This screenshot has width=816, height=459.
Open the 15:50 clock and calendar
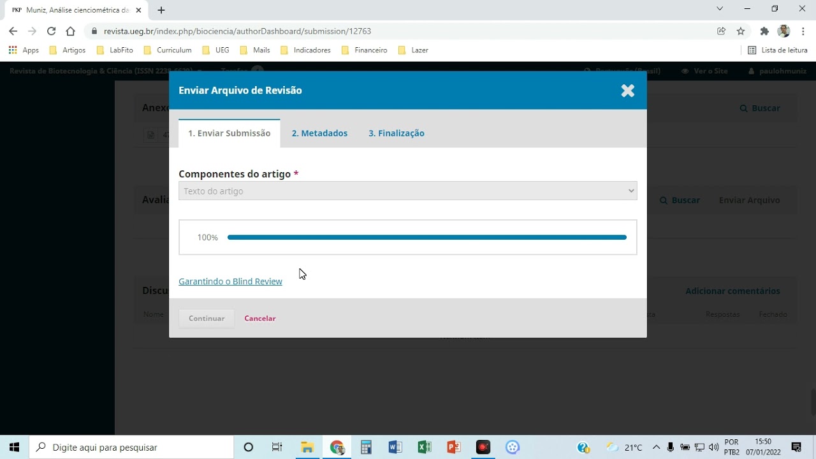(x=764, y=448)
